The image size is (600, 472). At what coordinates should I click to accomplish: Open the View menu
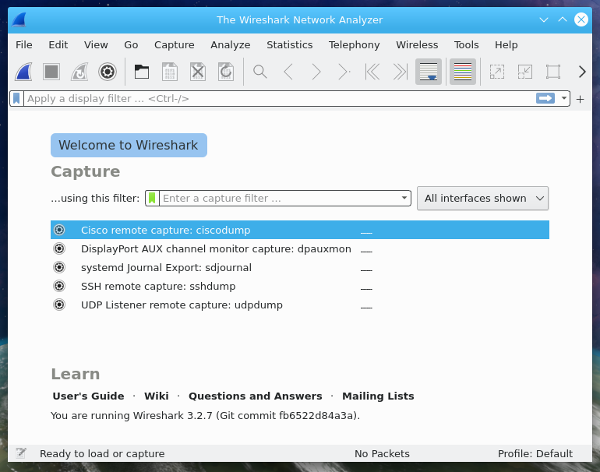(x=96, y=44)
